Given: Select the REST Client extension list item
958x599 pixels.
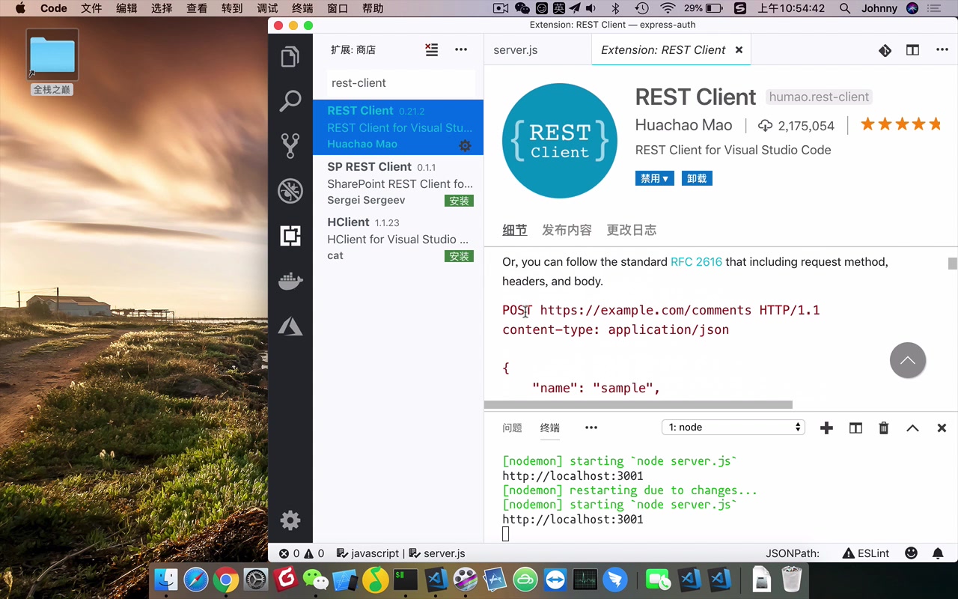Looking at the screenshot, I should pos(398,127).
